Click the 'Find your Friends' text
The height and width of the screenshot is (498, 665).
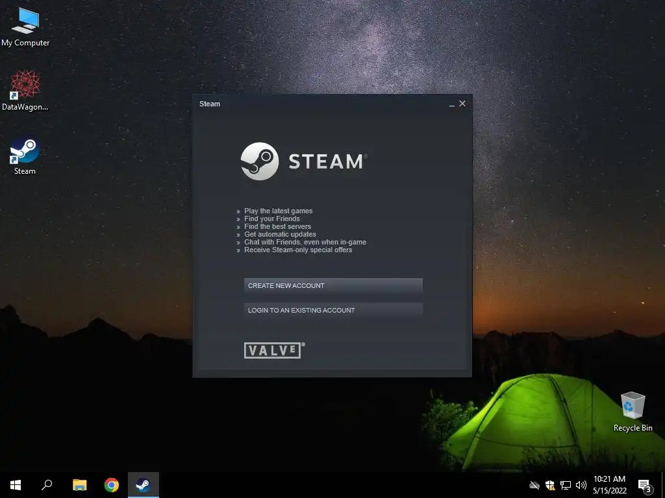tap(272, 219)
